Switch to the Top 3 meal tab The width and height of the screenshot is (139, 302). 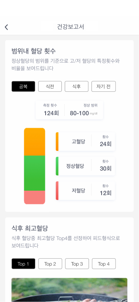77,264
